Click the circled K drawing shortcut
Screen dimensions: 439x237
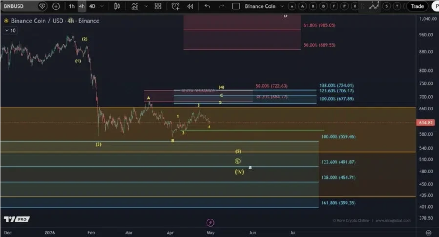tap(355, 6)
